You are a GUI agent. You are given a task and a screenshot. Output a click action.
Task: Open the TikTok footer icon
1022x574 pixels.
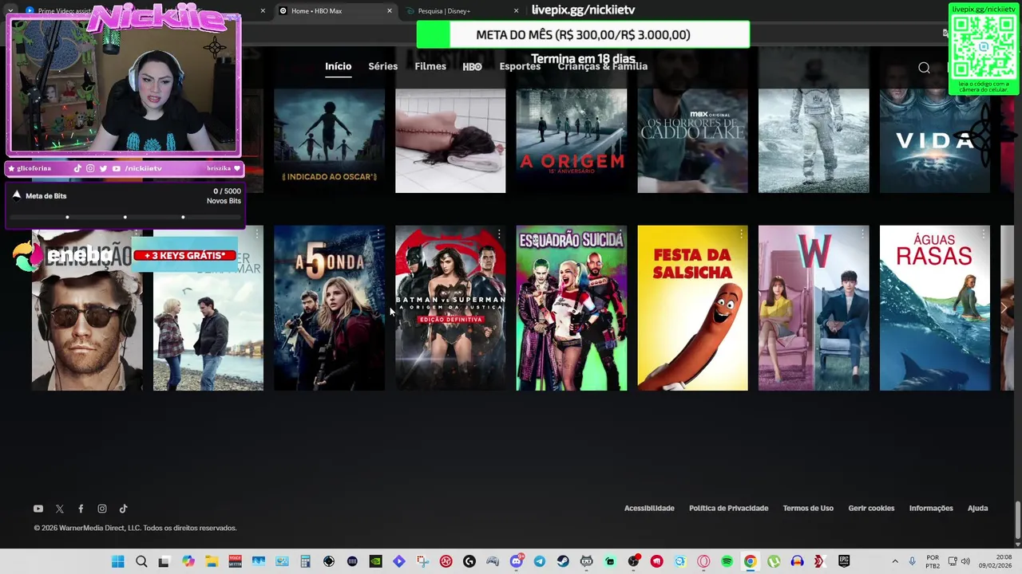pyautogui.click(x=123, y=509)
